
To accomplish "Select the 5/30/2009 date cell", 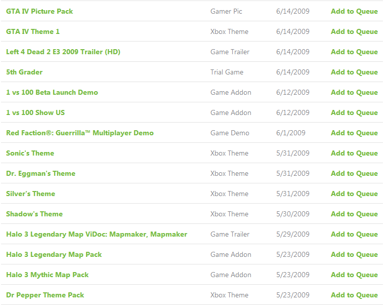I will coord(293,214).
